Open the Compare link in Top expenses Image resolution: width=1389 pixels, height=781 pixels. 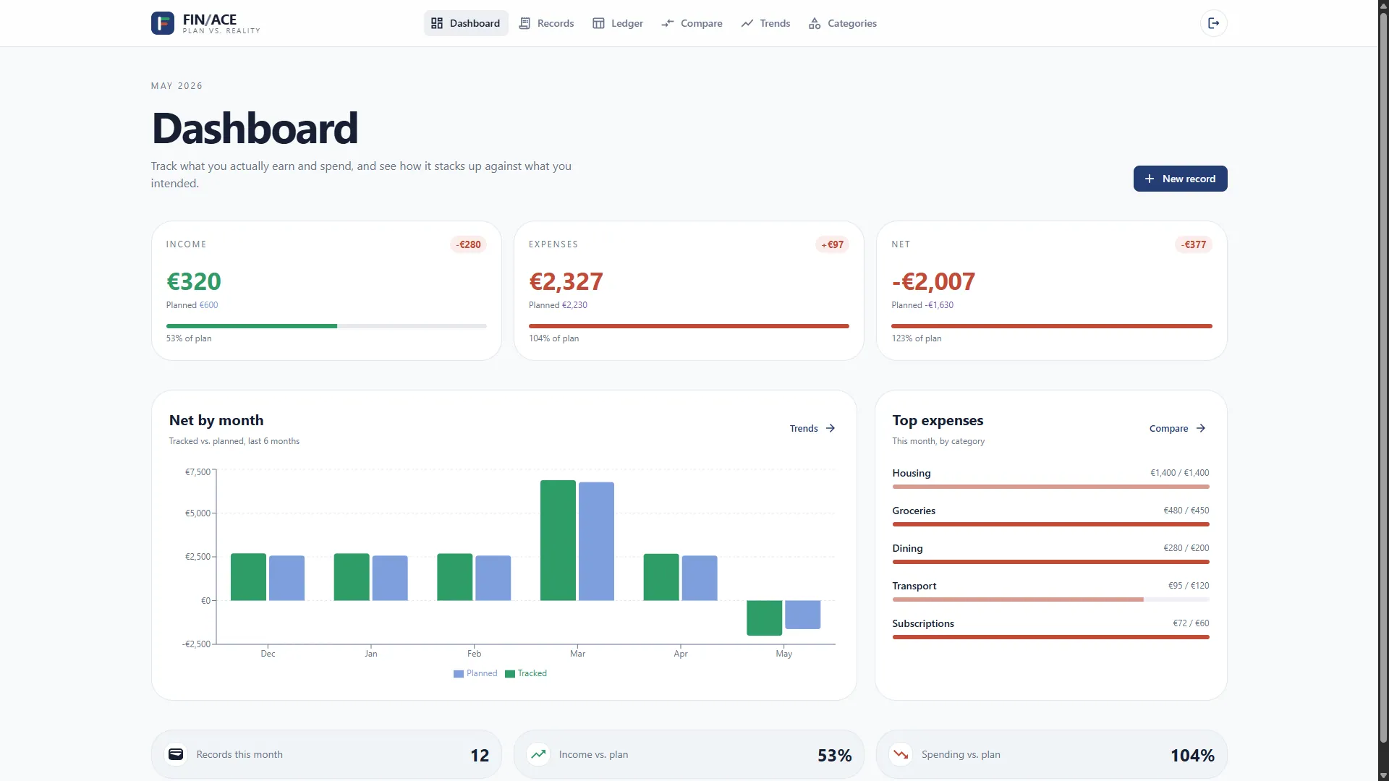[x=1178, y=428]
